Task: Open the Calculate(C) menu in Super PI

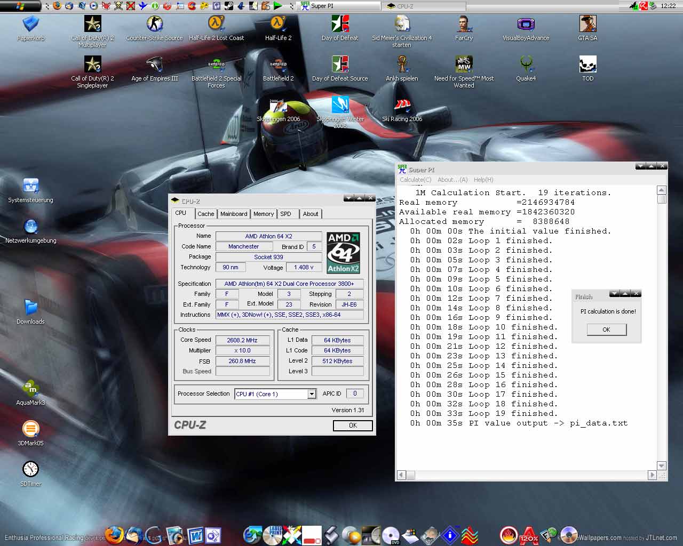Action: tap(416, 180)
